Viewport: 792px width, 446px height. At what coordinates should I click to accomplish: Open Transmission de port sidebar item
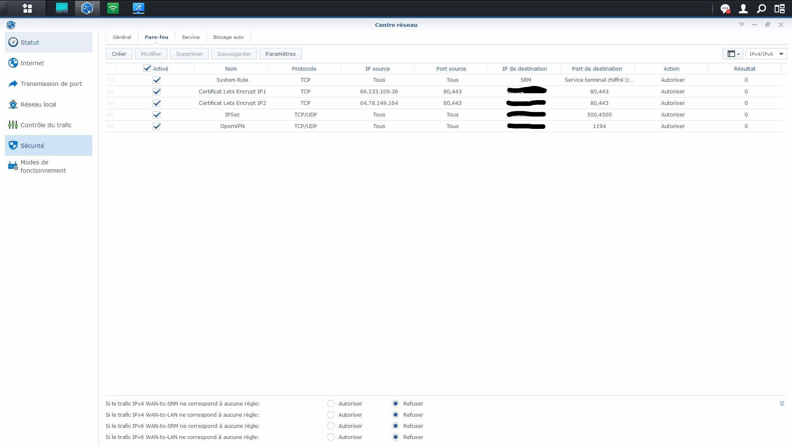click(51, 84)
